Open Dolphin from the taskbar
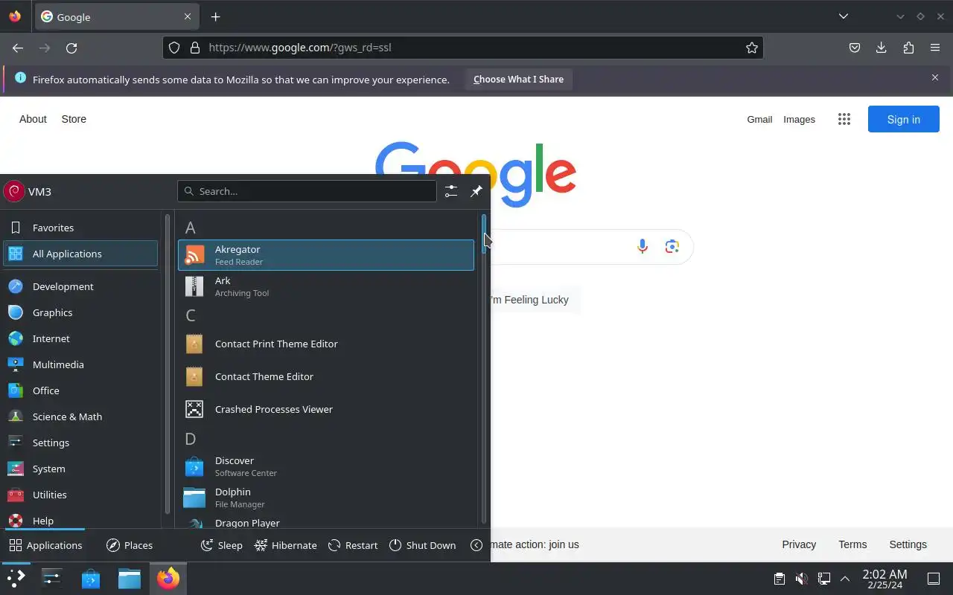This screenshot has width=953, height=595. pos(130,579)
